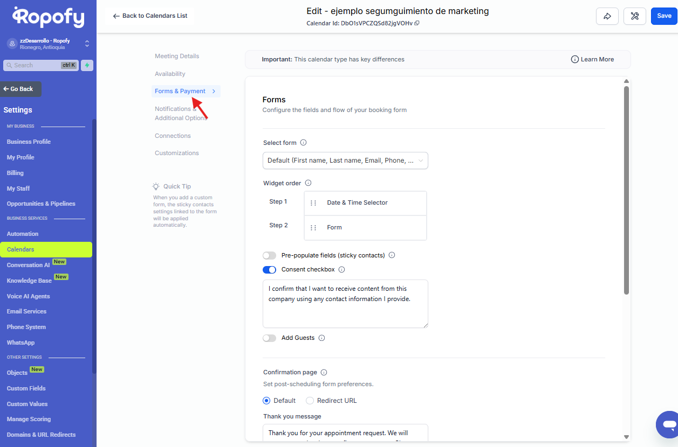
Task: Click the blue Save button
Action: click(x=663, y=16)
